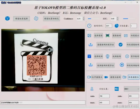
Task: Click the pie chart target count icon
Action: pos(116,26)
